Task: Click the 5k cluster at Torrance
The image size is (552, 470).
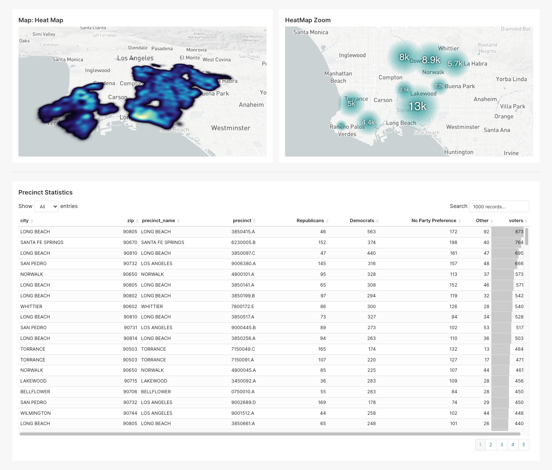Action: [x=351, y=104]
